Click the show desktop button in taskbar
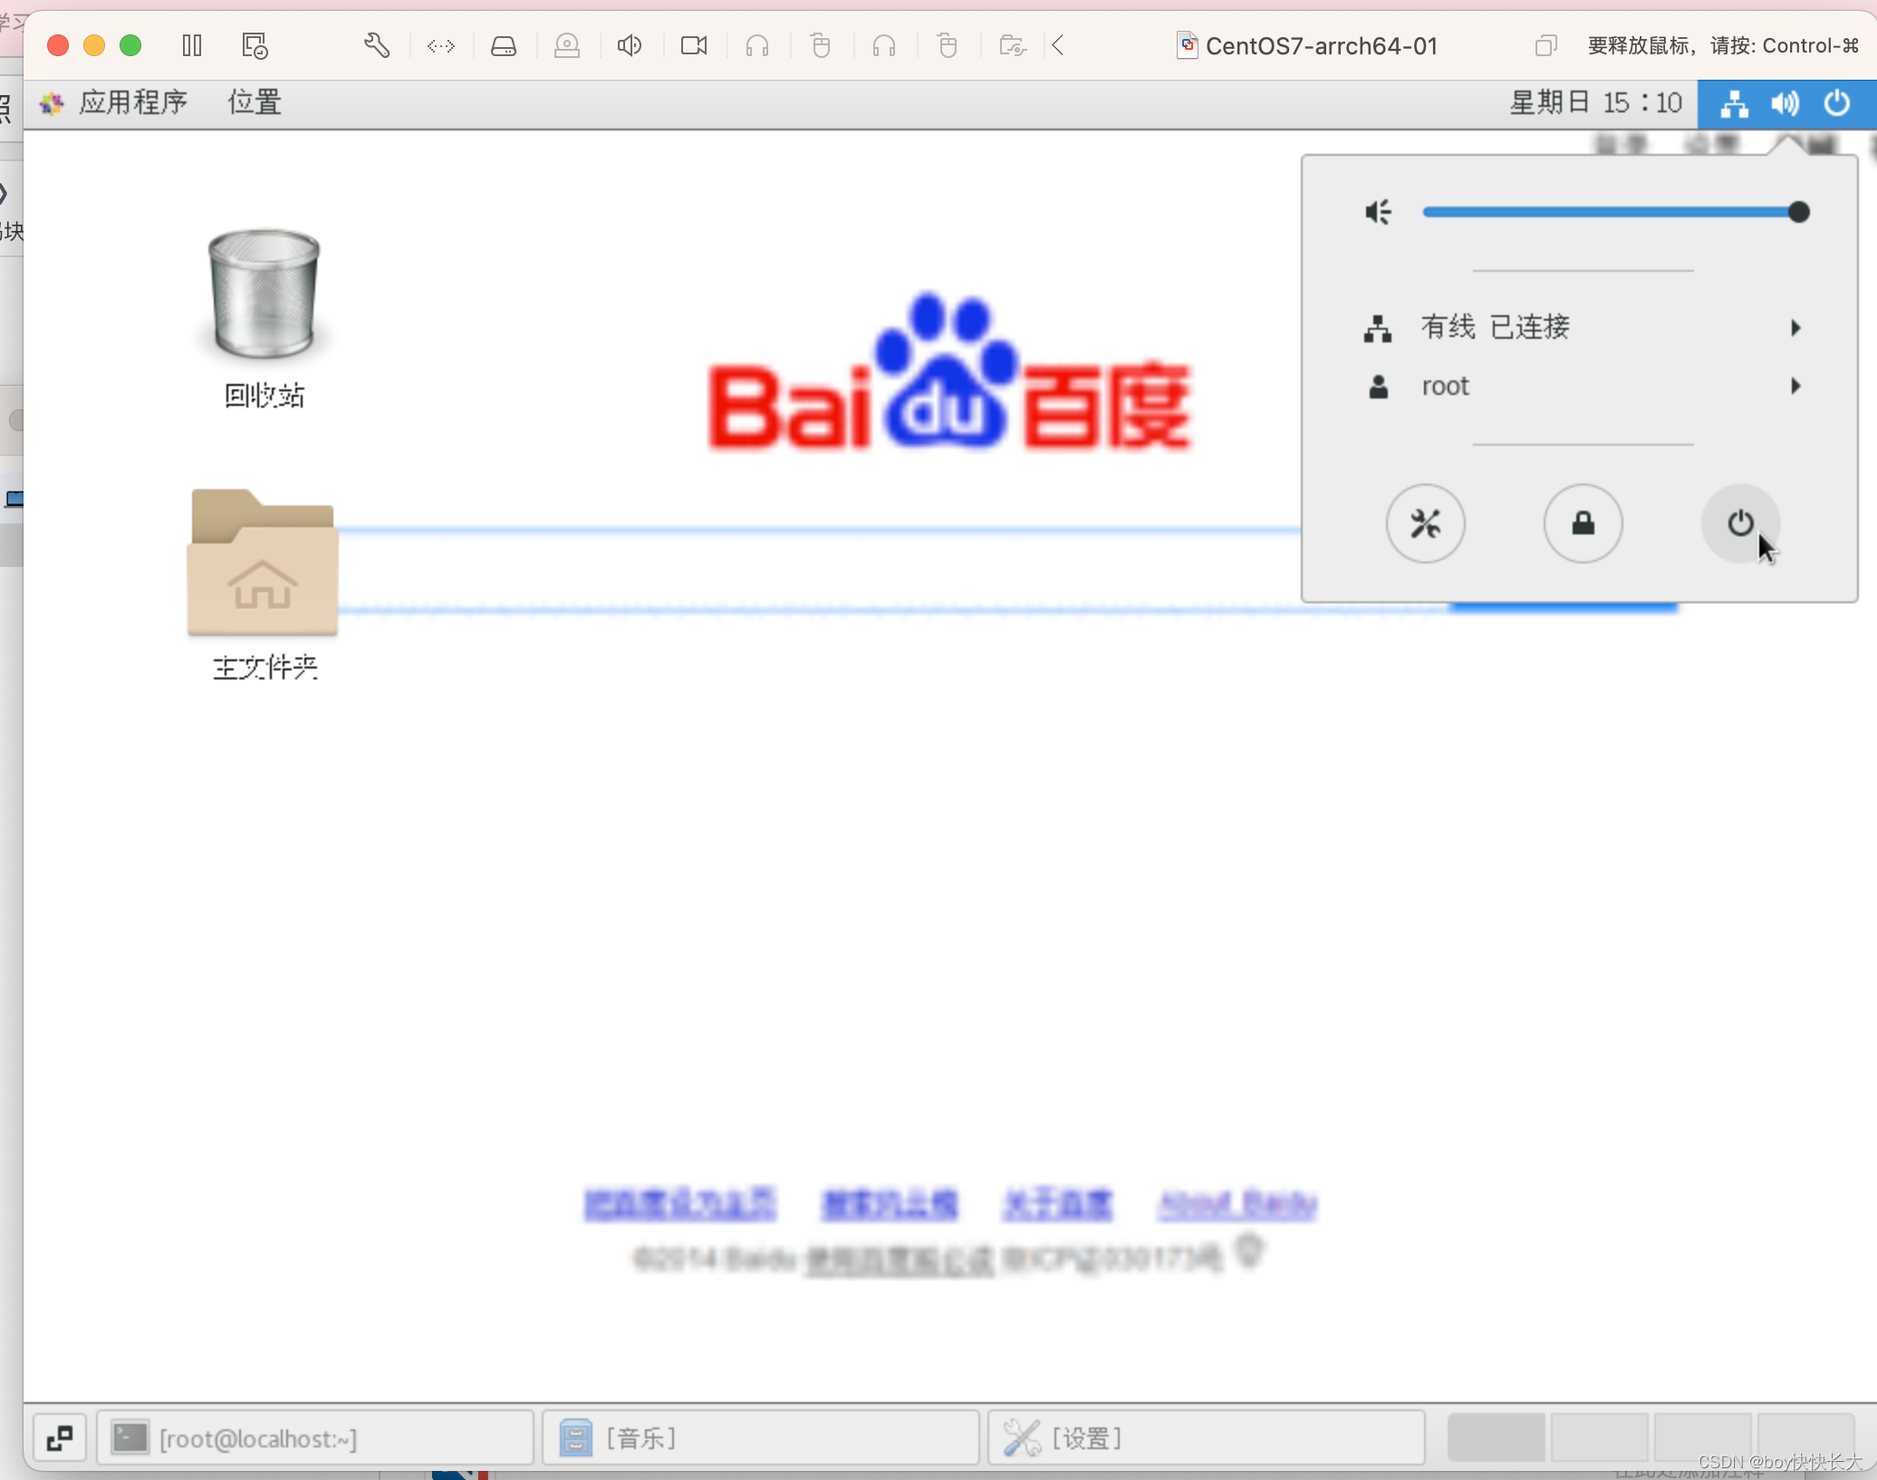Screen dimensions: 1877x1480 60,1437
